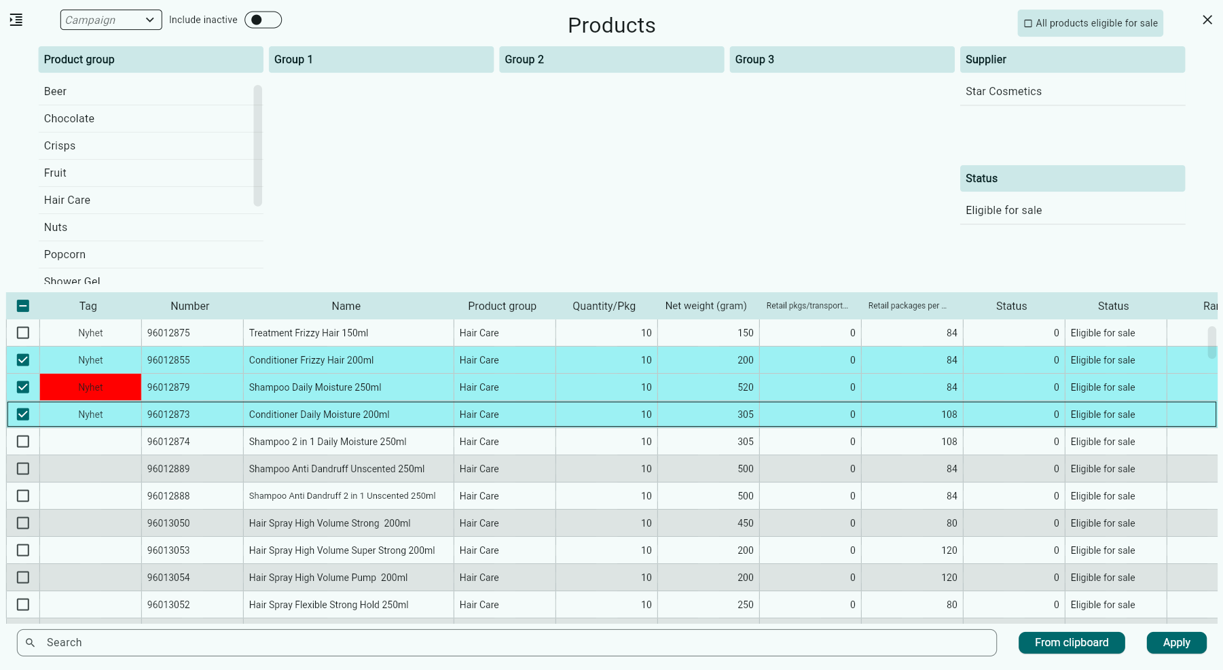The height and width of the screenshot is (670, 1223).
Task: Check the row for 96013054
Action: (x=23, y=578)
